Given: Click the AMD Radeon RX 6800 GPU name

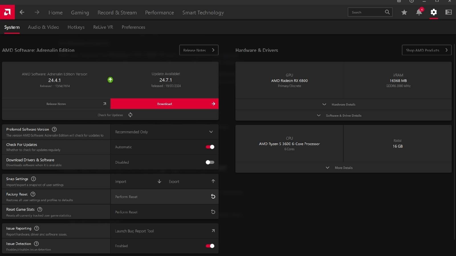Looking at the screenshot, I should tap(289, 81).
